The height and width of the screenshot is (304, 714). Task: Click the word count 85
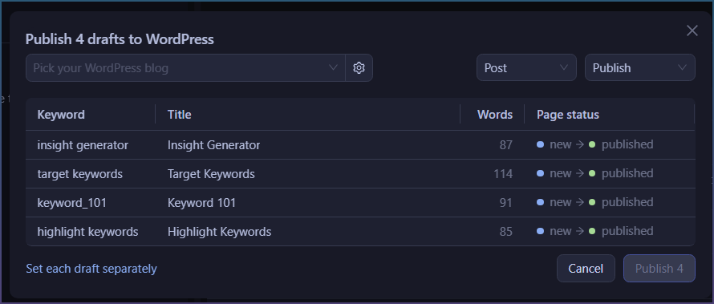tap(506, 232)
